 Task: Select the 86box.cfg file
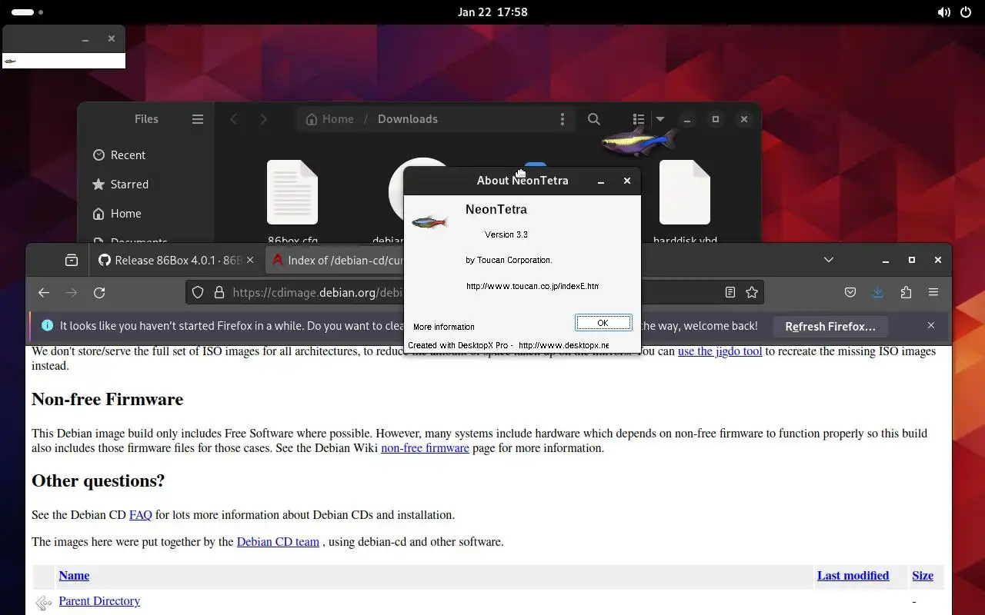(292, 201)
